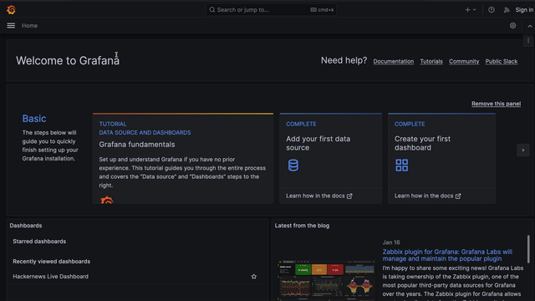Viewport: 535px width, 301px height.
Task: Click the blog panel scrollbar
Action: 528,249
